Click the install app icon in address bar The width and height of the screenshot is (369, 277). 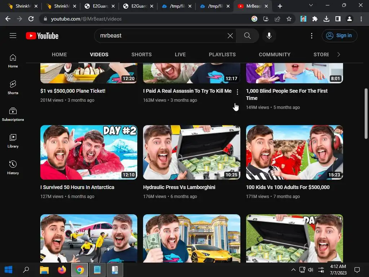266,19
